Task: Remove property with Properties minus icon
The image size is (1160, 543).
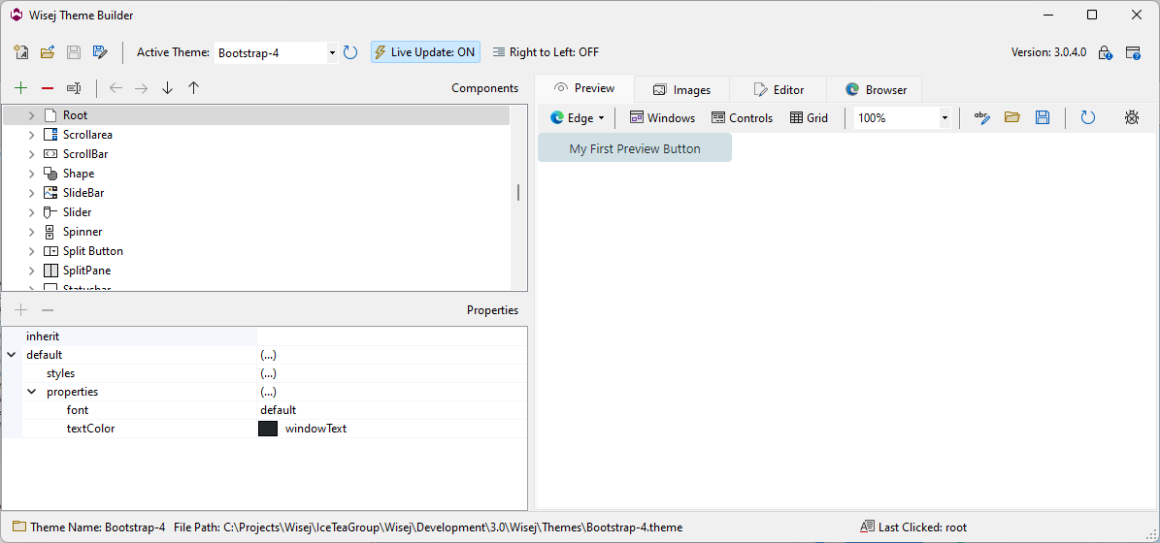Action: [48, 310]
